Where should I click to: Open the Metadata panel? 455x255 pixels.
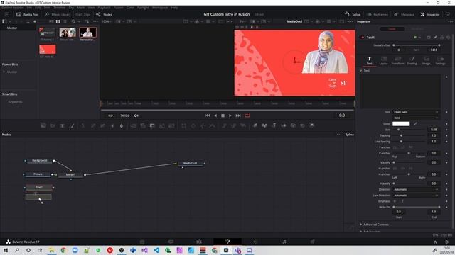click(404, 14)
